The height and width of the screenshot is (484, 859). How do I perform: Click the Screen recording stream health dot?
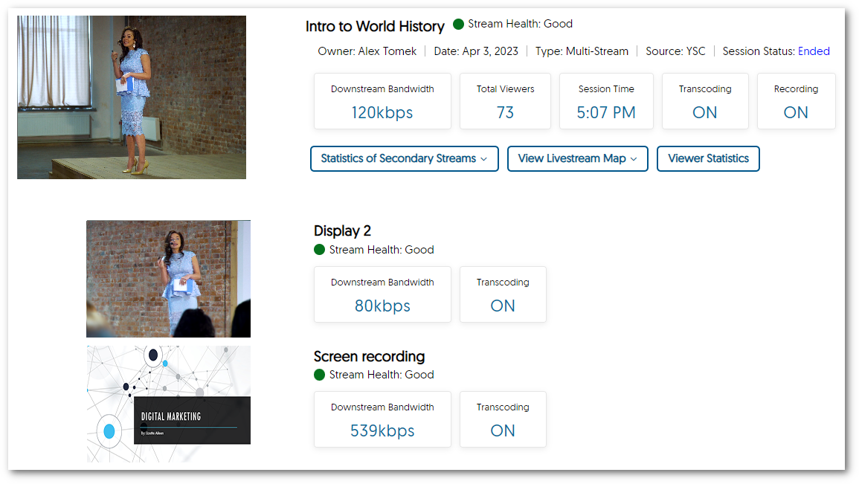(x=320, y=374)
